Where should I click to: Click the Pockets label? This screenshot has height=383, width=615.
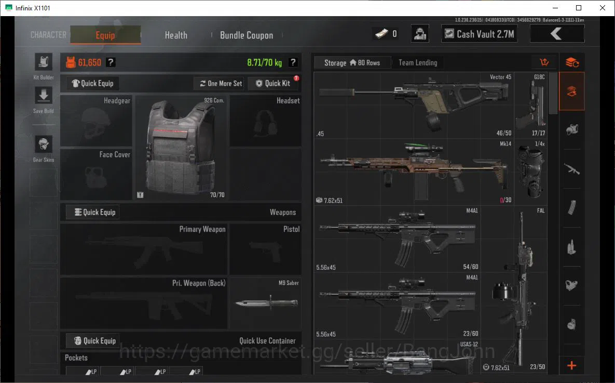point(76,358)
